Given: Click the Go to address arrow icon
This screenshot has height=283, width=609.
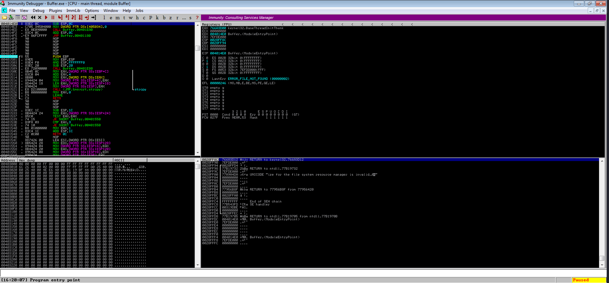Looking at the screenshot, I should (94, 18).
